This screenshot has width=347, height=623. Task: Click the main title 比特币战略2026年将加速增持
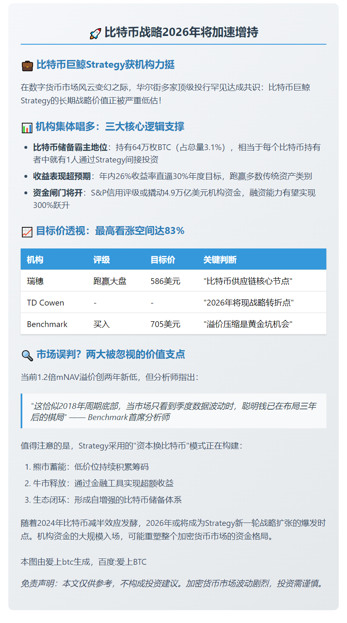click(x=181, y=32)
